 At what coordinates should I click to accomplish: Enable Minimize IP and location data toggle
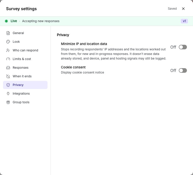(183, 47)
